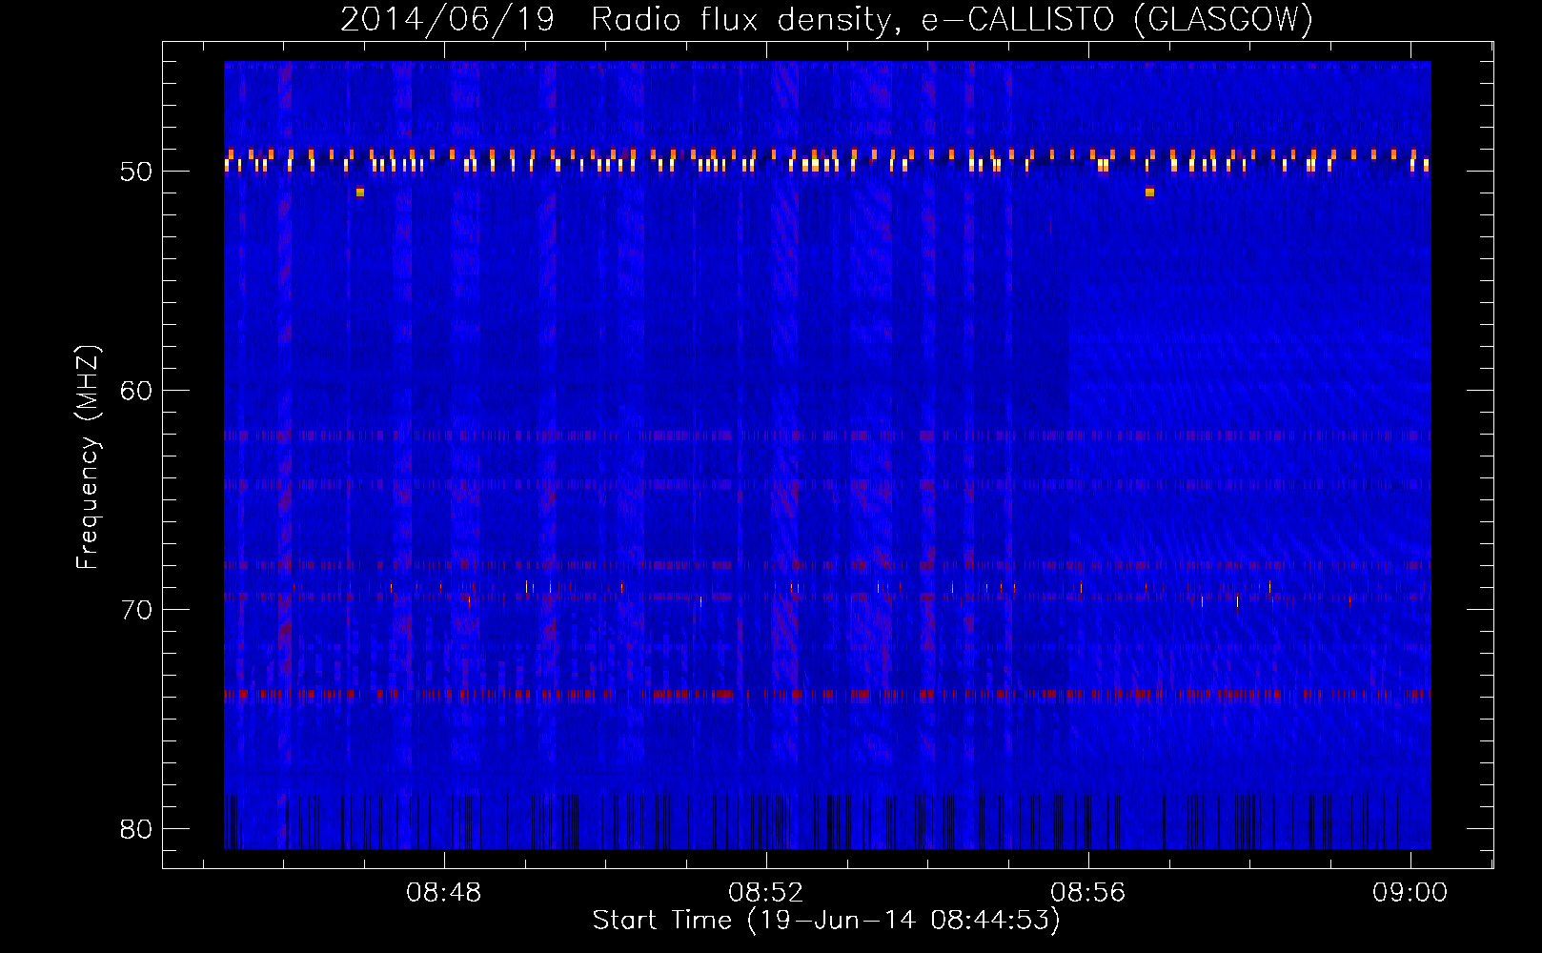Click the 09:00 time tick label
Screen dimensions: 1542x953
[1410, 893]
